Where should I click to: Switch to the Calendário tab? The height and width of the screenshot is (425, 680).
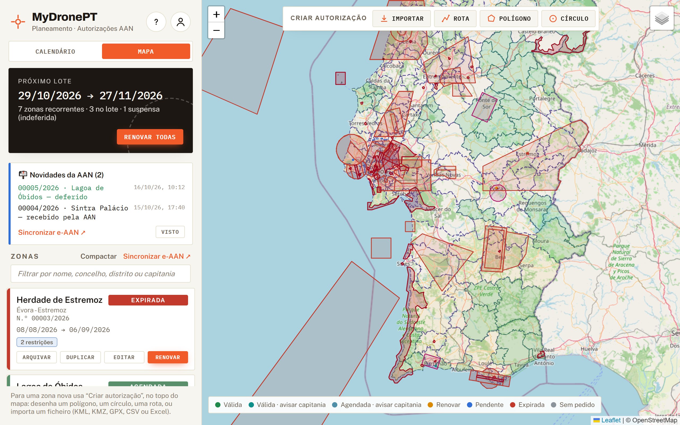coord(55,52)
